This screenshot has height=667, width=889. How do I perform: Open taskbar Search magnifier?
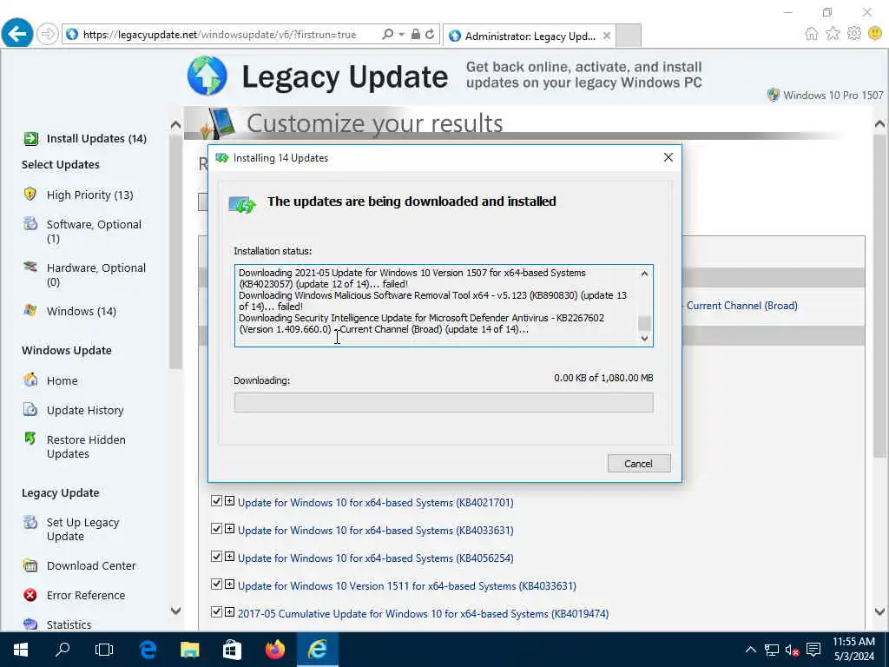(63, 650)
